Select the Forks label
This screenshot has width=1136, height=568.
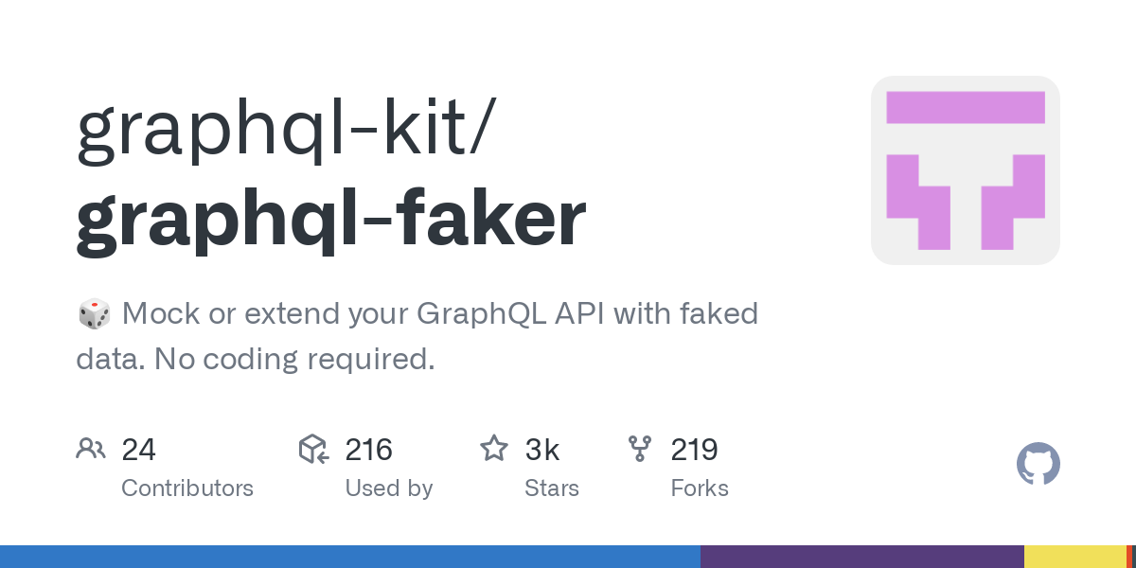pos(700,488)
